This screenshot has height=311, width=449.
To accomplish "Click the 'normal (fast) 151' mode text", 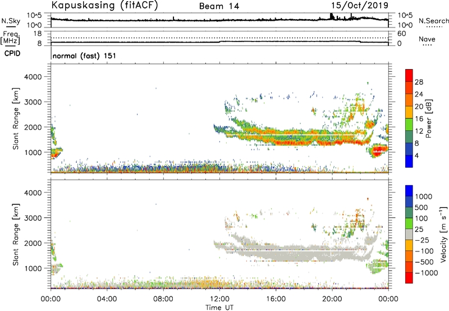I will click(x=85, y=56).
